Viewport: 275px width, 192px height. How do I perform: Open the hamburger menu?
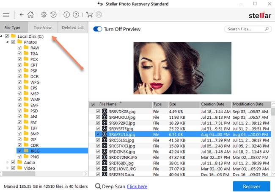pyautogui.click(x=6, y=15)
